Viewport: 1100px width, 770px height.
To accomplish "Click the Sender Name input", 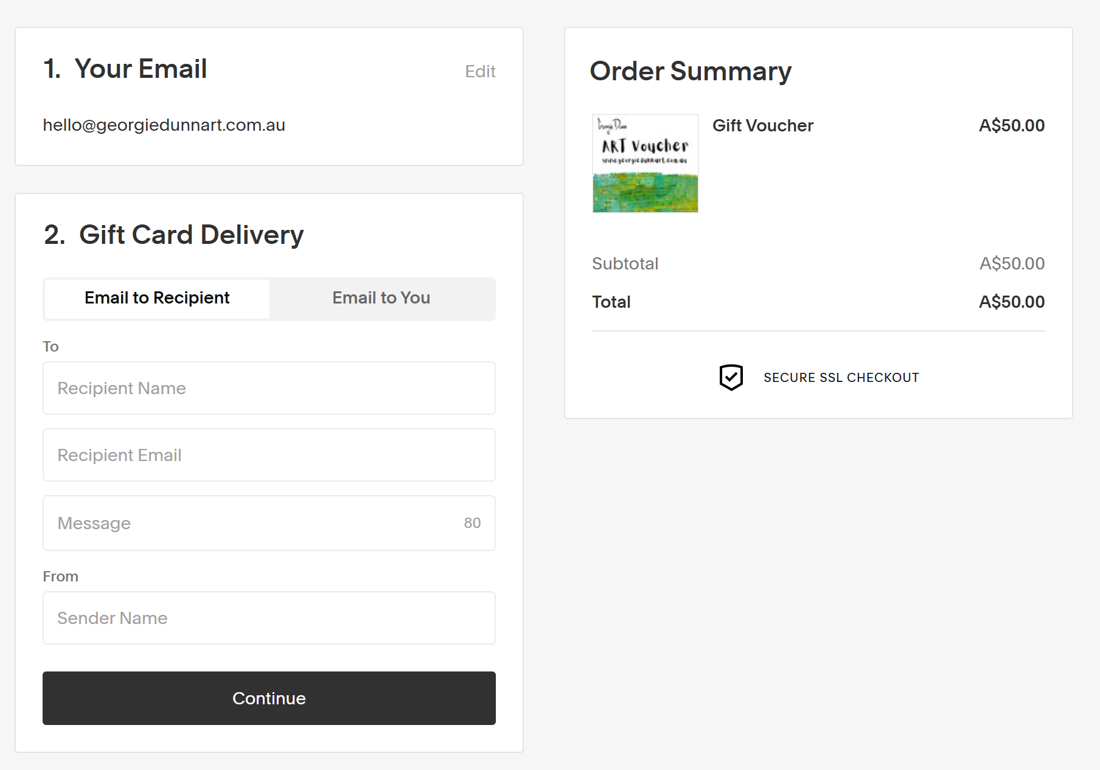I will 269,618.
